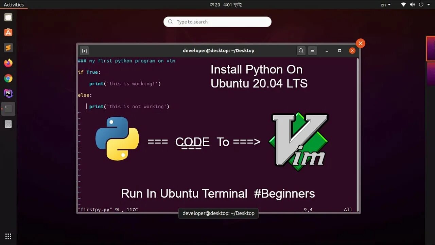The width and height of the screenshot is (435, 245).
Task: Select the Terminal icon in the dock
Action: [8, 109]
